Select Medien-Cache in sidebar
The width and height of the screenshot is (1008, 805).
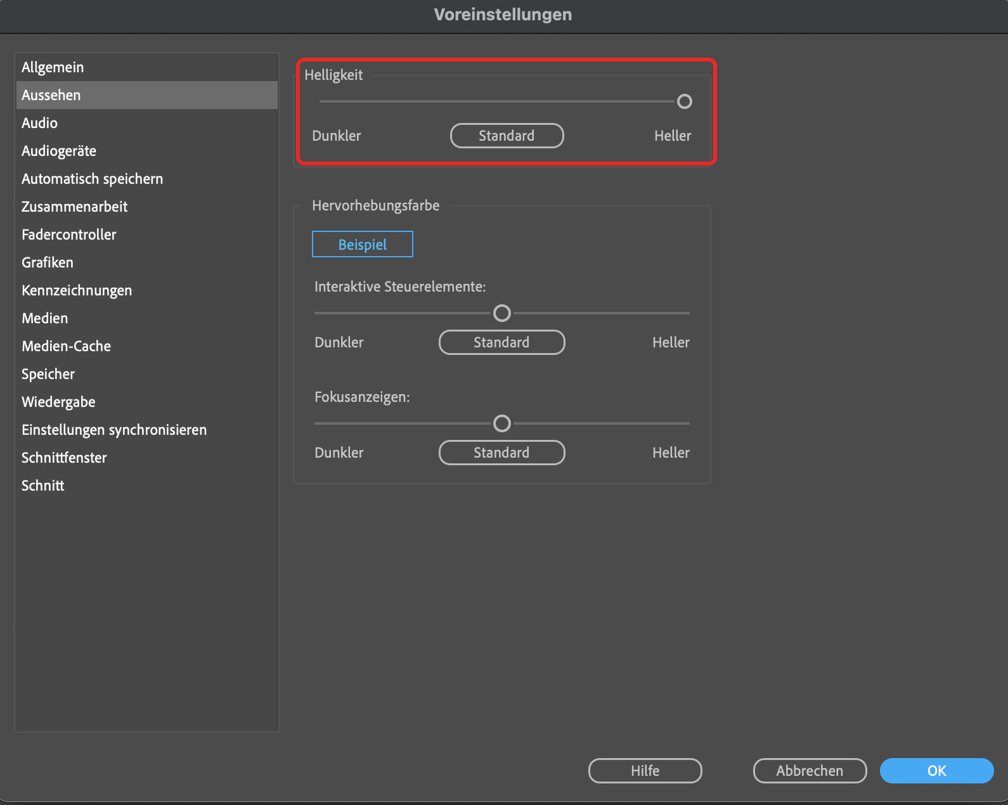[x=66, y=346]
